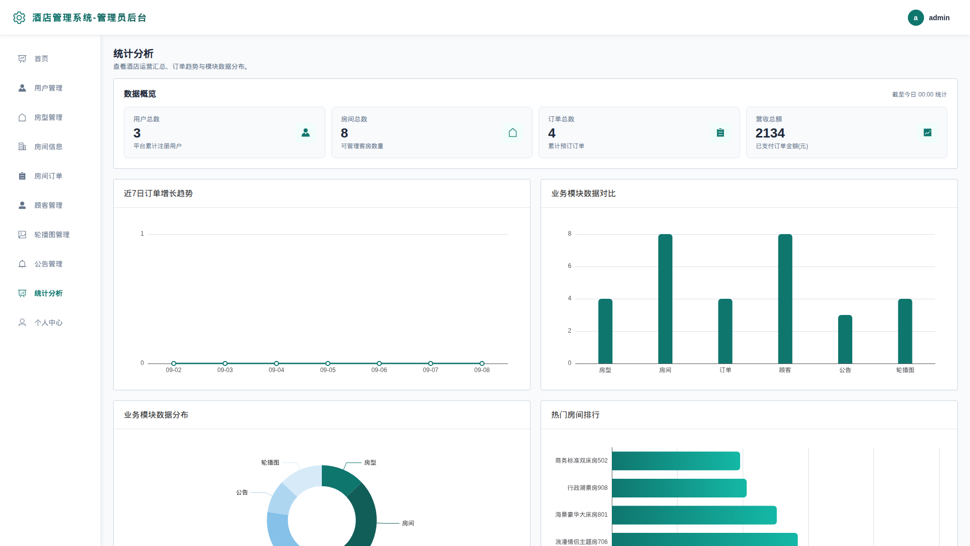Click the 顾客管理 person icon

click(x=22, y=205)
